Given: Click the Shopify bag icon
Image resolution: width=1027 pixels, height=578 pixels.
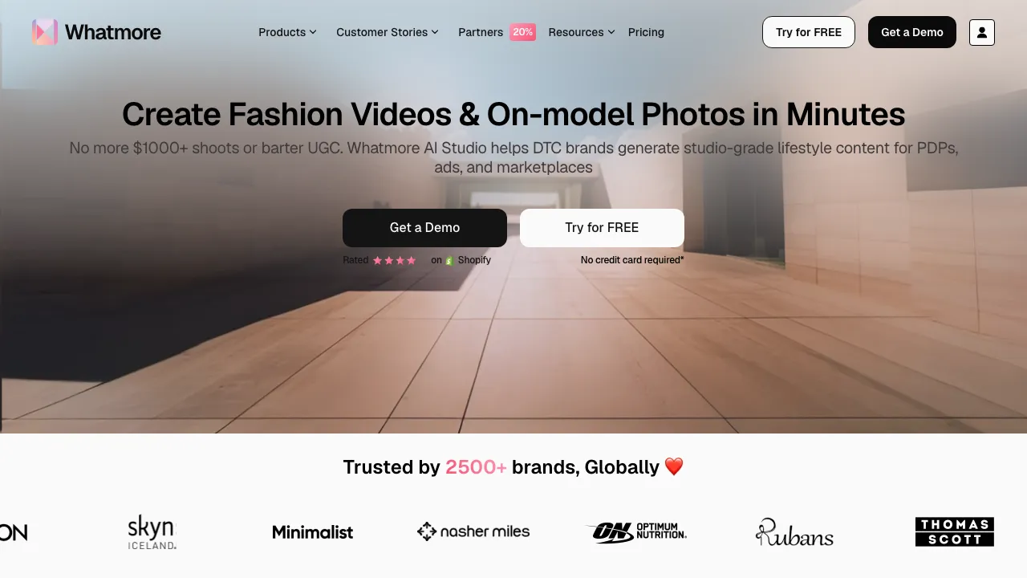Looking at the screenshot, I should point(449,260).
